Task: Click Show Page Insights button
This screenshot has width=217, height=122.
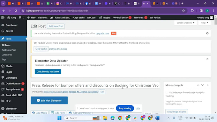Action: (176, 111)
